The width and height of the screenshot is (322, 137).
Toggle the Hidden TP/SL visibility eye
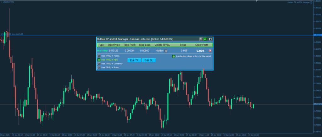166,51
